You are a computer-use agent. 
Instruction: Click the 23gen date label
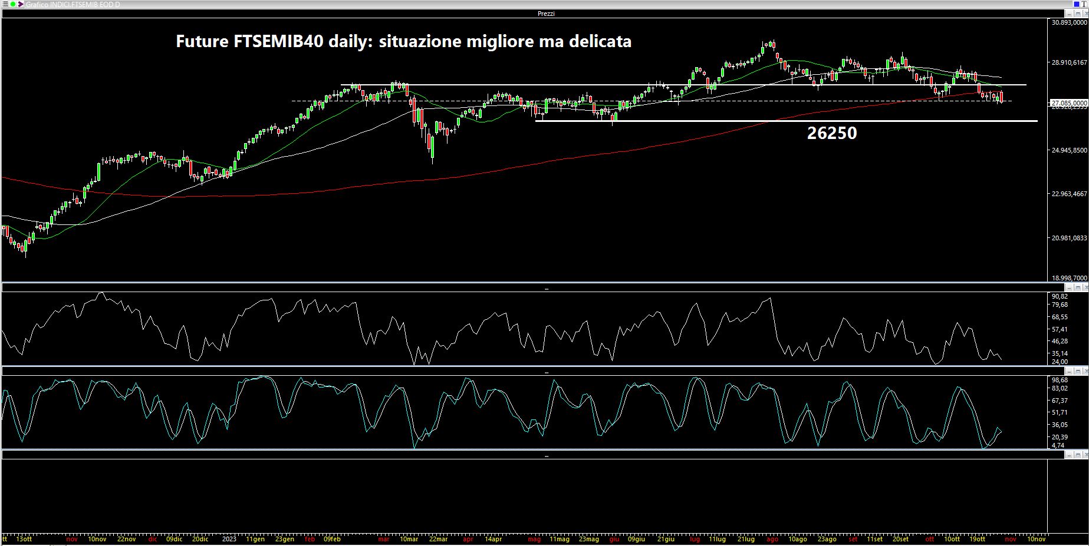pos(284,539)
